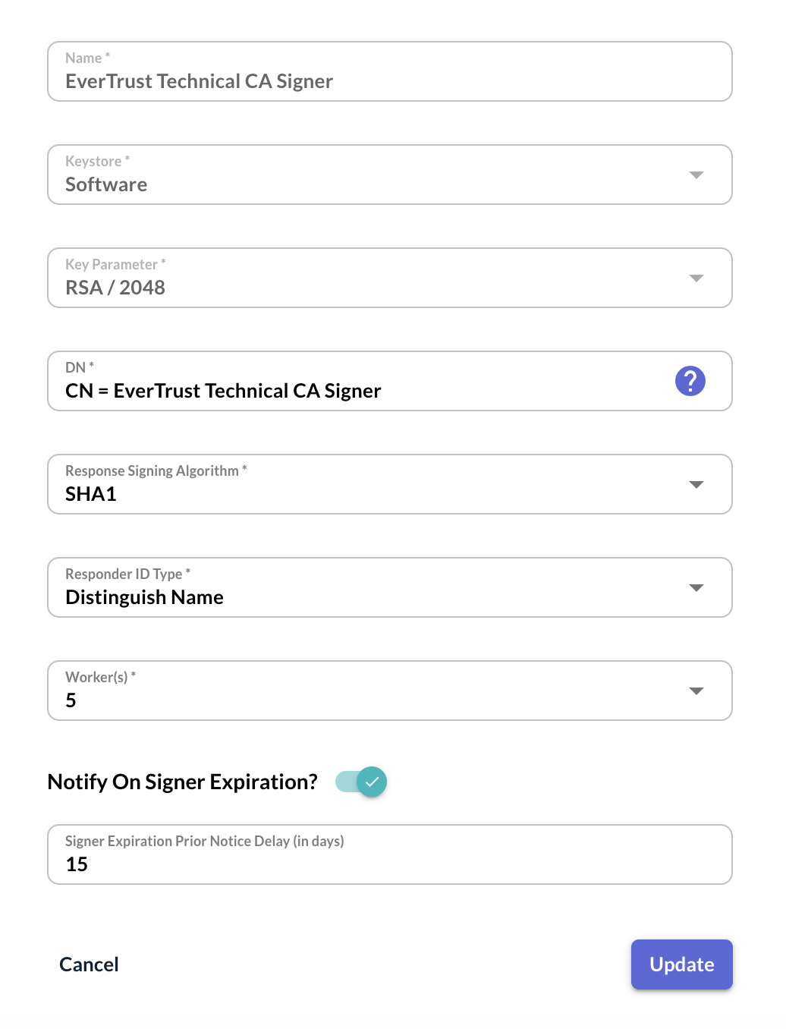This screenshot has height=1029, width=786.
Task: Open the Keystore selection showing Software
Action: coord(390,175)
